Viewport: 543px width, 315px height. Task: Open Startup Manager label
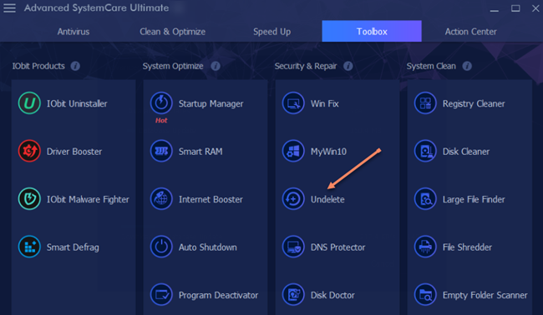coord(211,103)
